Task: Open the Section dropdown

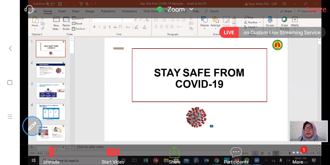Action: coord(79,29)
